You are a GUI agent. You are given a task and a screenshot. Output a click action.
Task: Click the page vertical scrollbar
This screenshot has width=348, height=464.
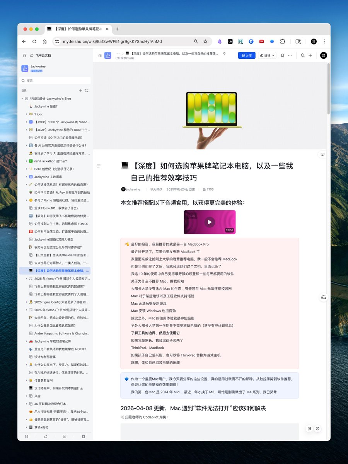[328, 89]
